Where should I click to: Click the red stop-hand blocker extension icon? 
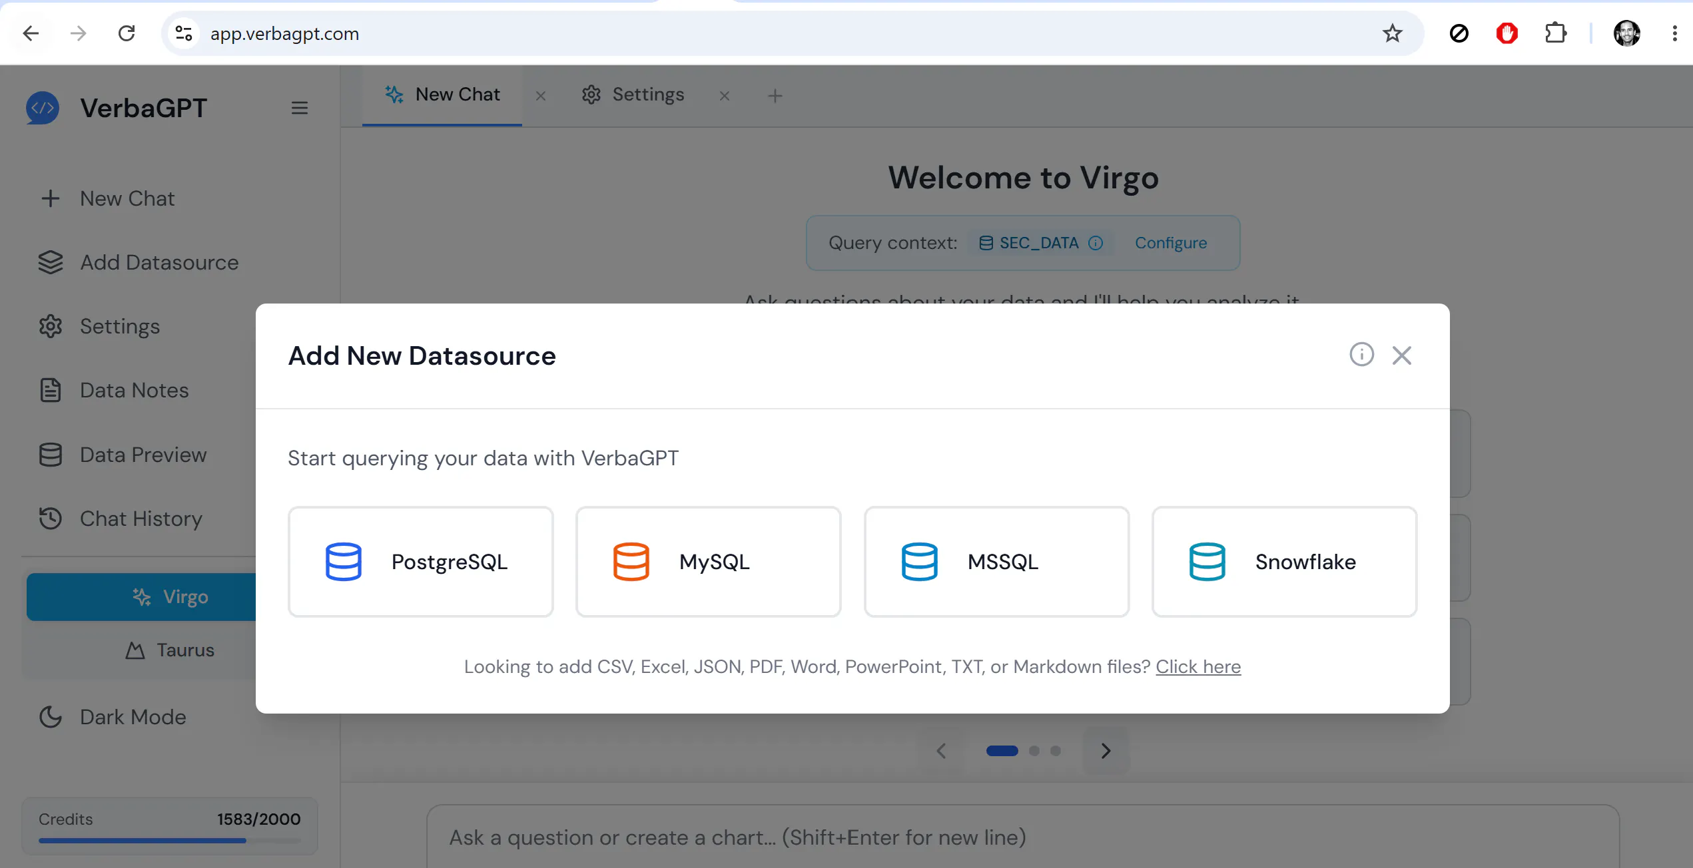coord(1507,33)
